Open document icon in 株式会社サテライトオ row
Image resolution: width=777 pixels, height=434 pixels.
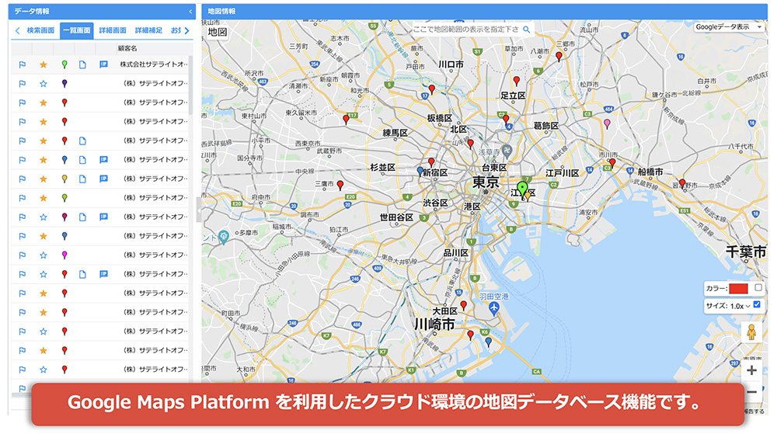pyautogui.click(x=83, y=64)
